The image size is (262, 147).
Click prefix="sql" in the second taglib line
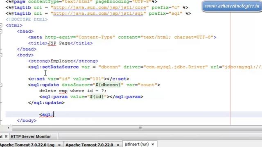(165, 13)
